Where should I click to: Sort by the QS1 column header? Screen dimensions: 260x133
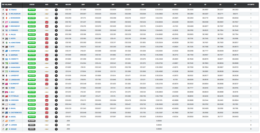click(x=98, y=5)
